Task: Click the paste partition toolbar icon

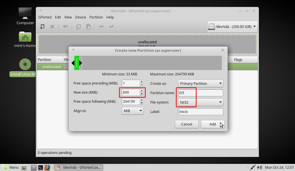Action: coord(89,26)
